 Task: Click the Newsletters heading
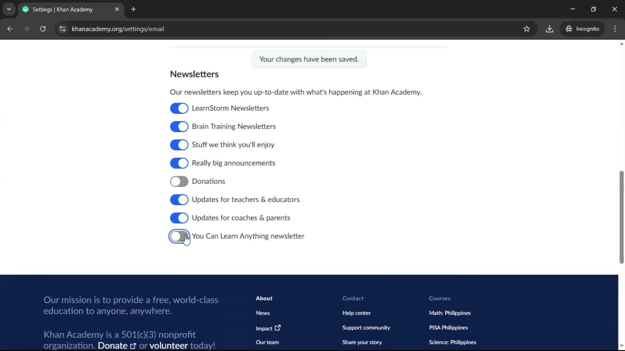coord(194,74)
